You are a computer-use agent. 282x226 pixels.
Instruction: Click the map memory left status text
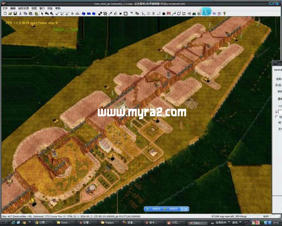pos(228,216)
